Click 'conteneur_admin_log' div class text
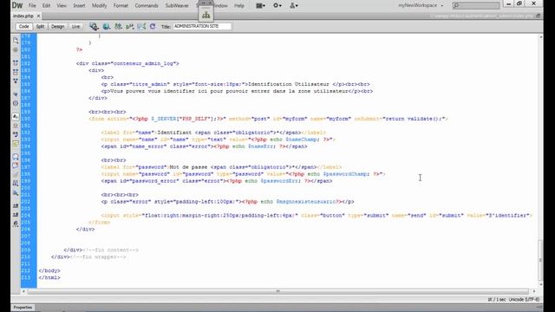Viewport: 555px width, 312px height. pyautogui.click(x=144, y=63)
